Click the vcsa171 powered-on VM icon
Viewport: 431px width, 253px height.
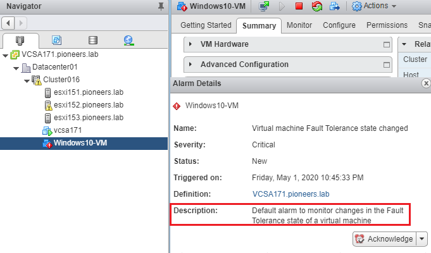click(47, 131)
